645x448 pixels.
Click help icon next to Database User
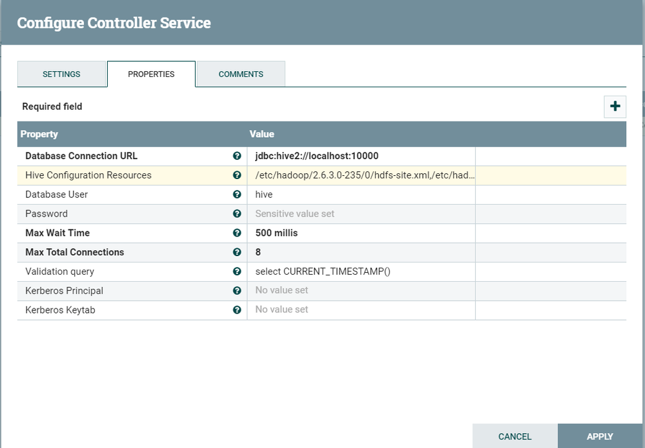tap(237, 195)
